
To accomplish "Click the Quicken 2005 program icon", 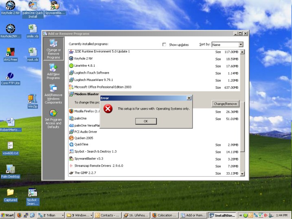I will (x=71, y=138).
